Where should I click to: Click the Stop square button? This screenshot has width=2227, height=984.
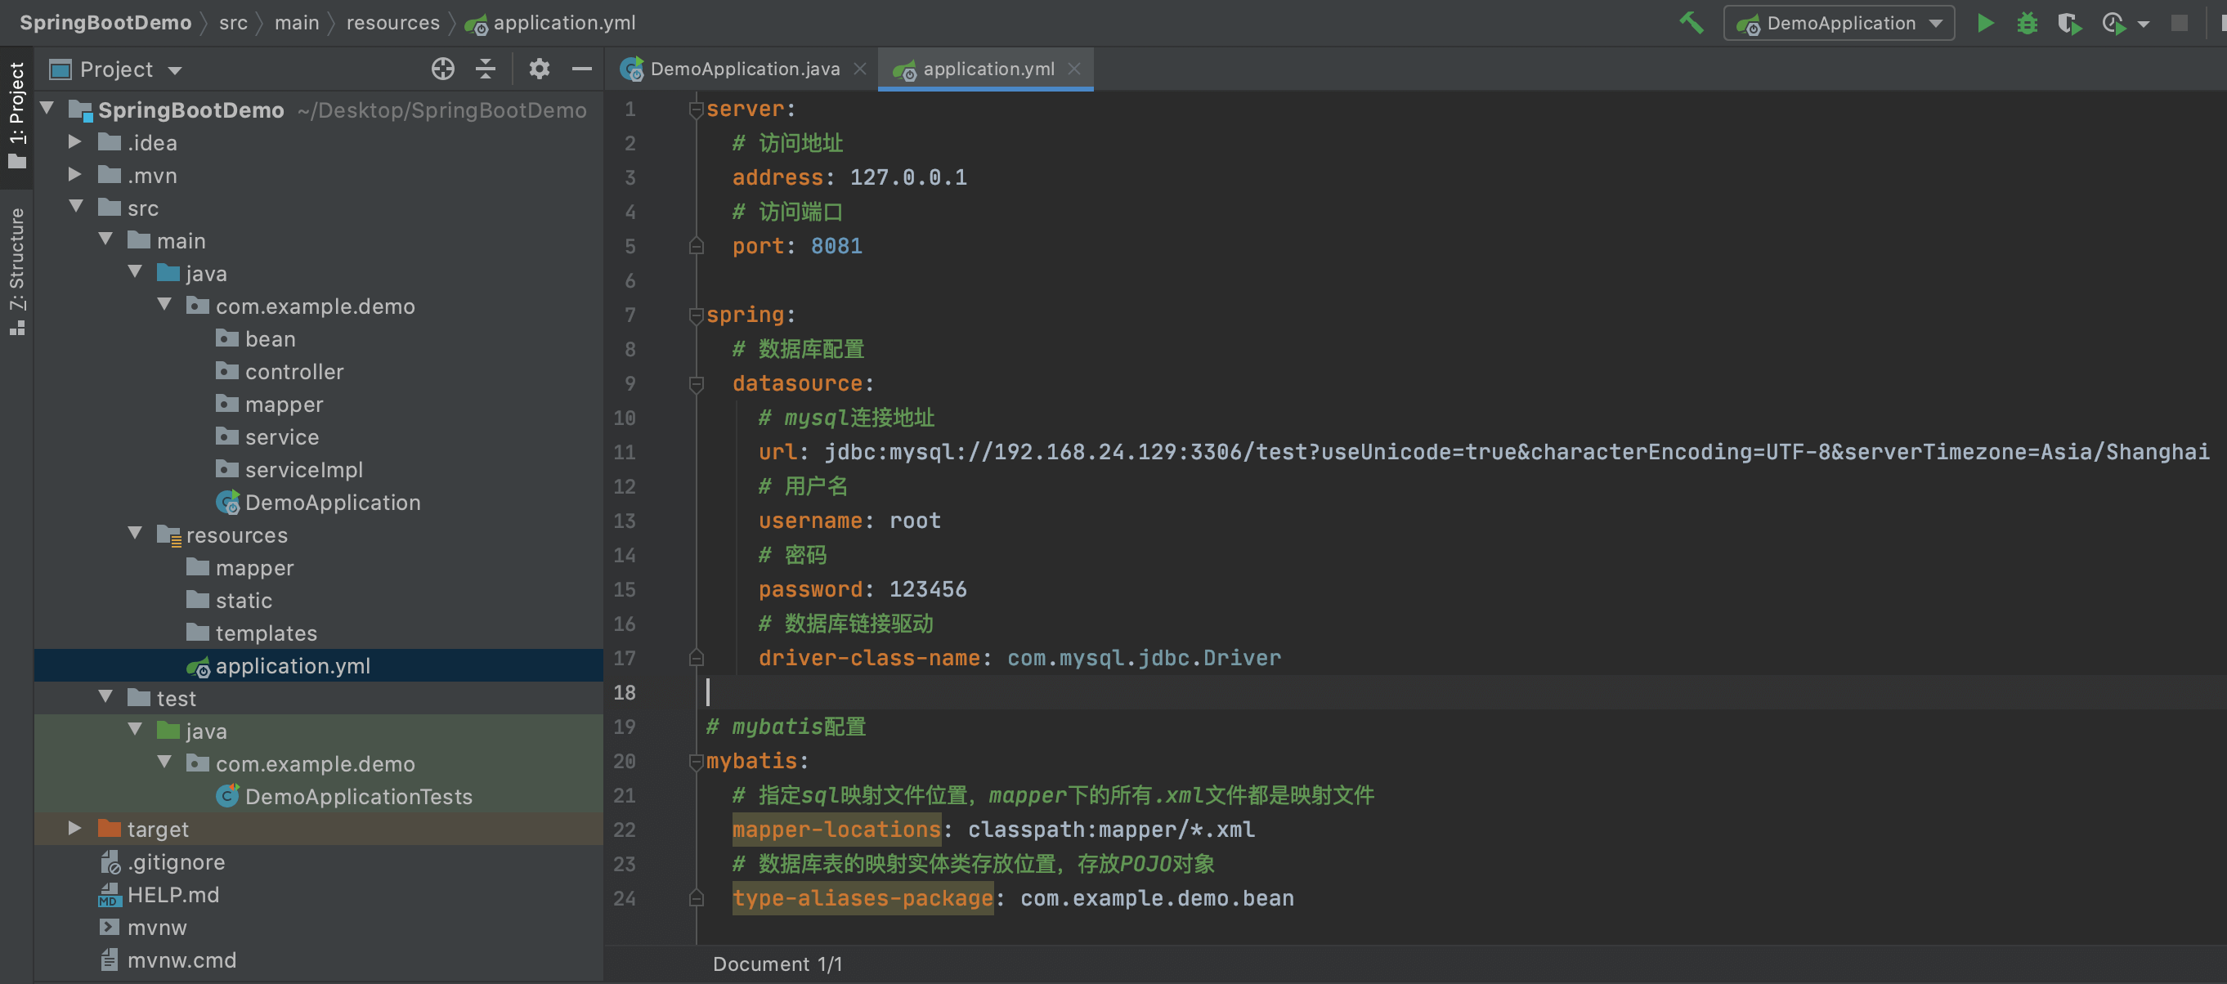pos(2180,24)
